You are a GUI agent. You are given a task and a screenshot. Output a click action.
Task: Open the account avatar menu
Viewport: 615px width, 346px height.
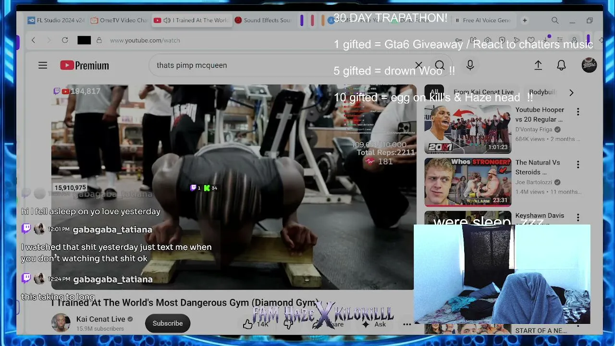589,65
